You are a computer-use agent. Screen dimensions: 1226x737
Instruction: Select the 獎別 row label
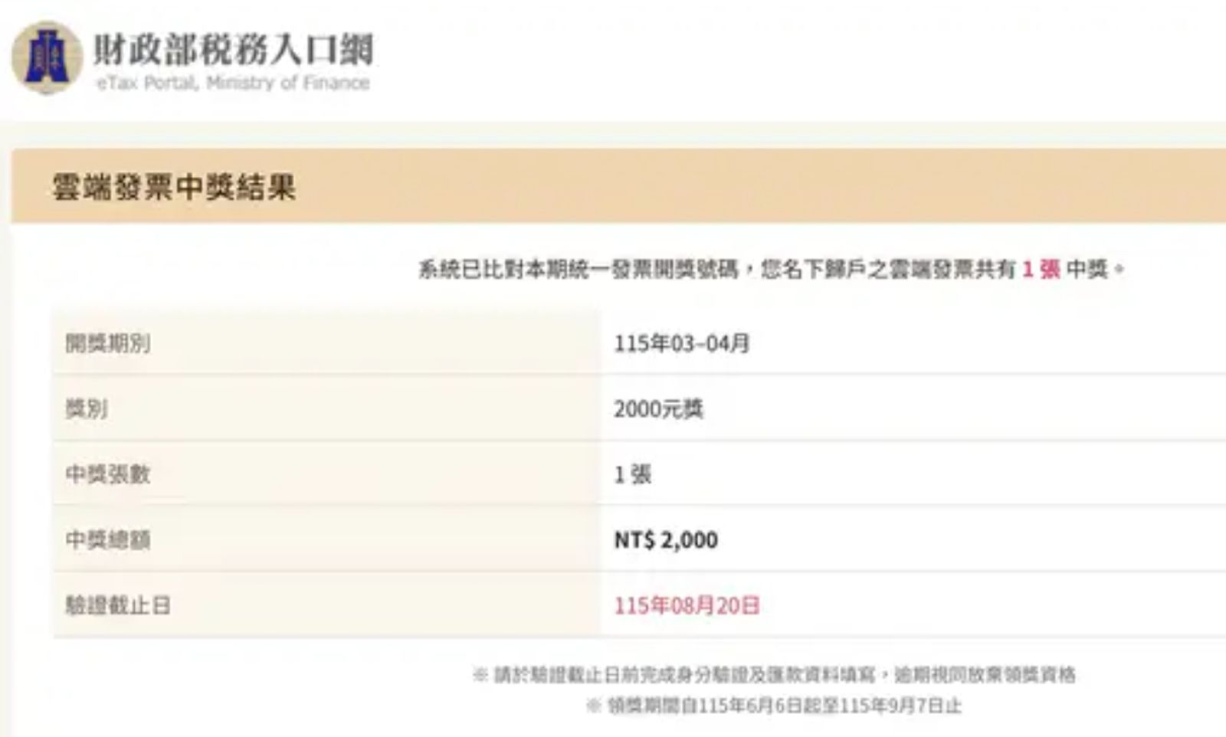(x=87, y=408)
